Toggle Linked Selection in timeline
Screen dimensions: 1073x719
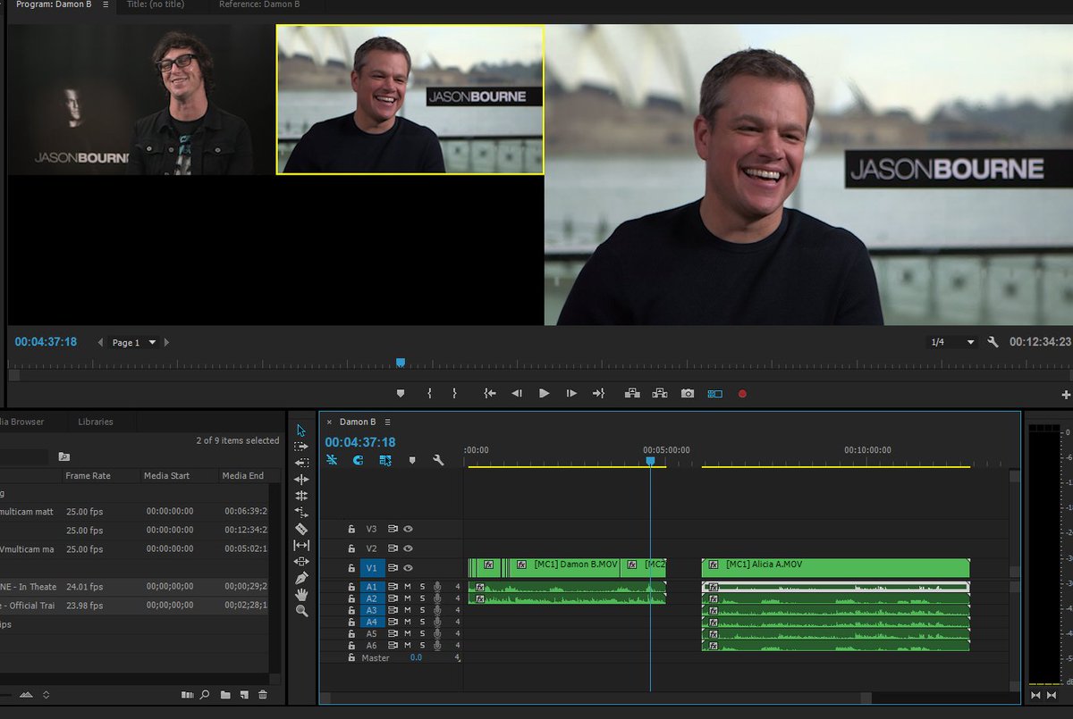point(384,461)
